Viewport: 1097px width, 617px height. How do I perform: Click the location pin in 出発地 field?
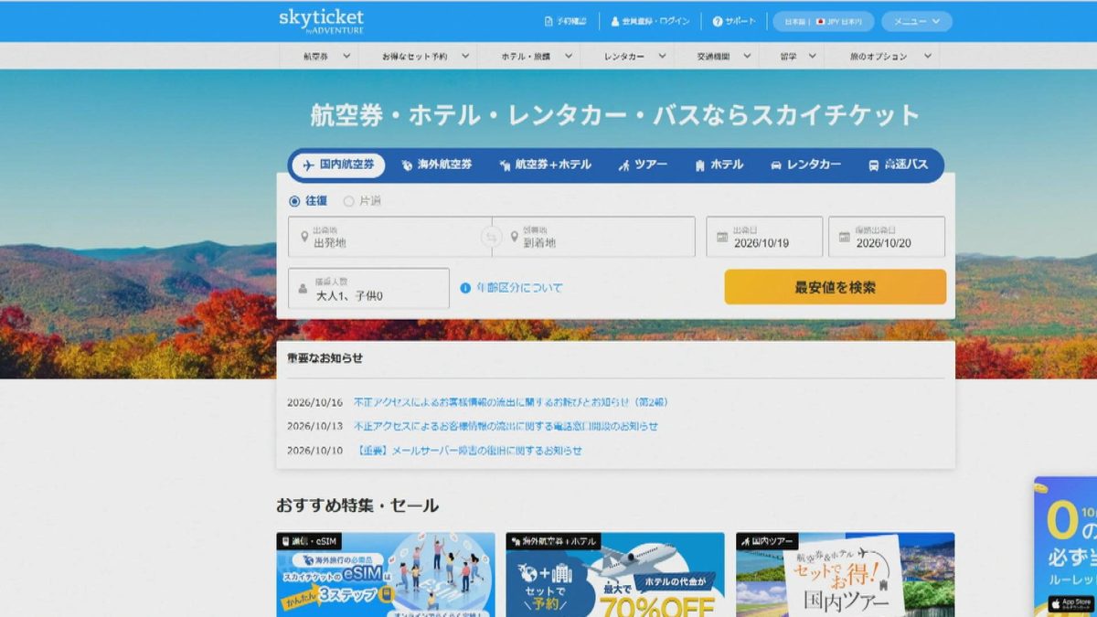[304, 237]
